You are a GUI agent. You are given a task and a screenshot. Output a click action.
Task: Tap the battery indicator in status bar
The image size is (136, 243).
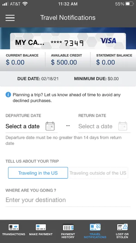[x=129, y=4]
